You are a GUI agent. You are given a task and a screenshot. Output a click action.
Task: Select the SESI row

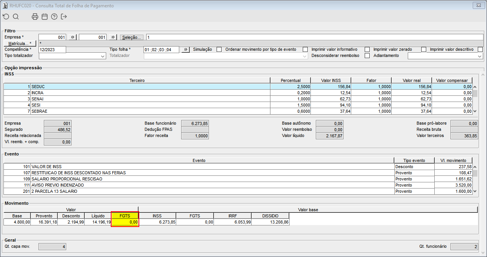coord(238,105)
